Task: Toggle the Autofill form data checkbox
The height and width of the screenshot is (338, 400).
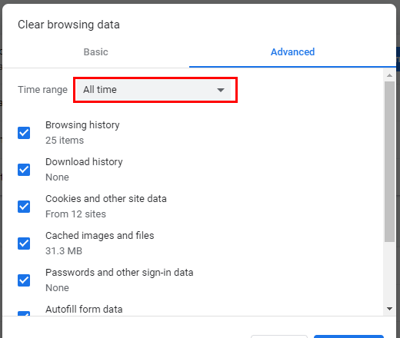Action: pos(24,313)
